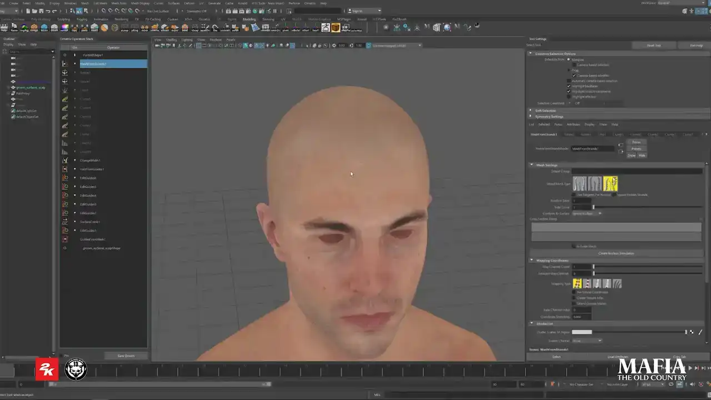Open the Deform menu in menu bar

coord(189,3)
